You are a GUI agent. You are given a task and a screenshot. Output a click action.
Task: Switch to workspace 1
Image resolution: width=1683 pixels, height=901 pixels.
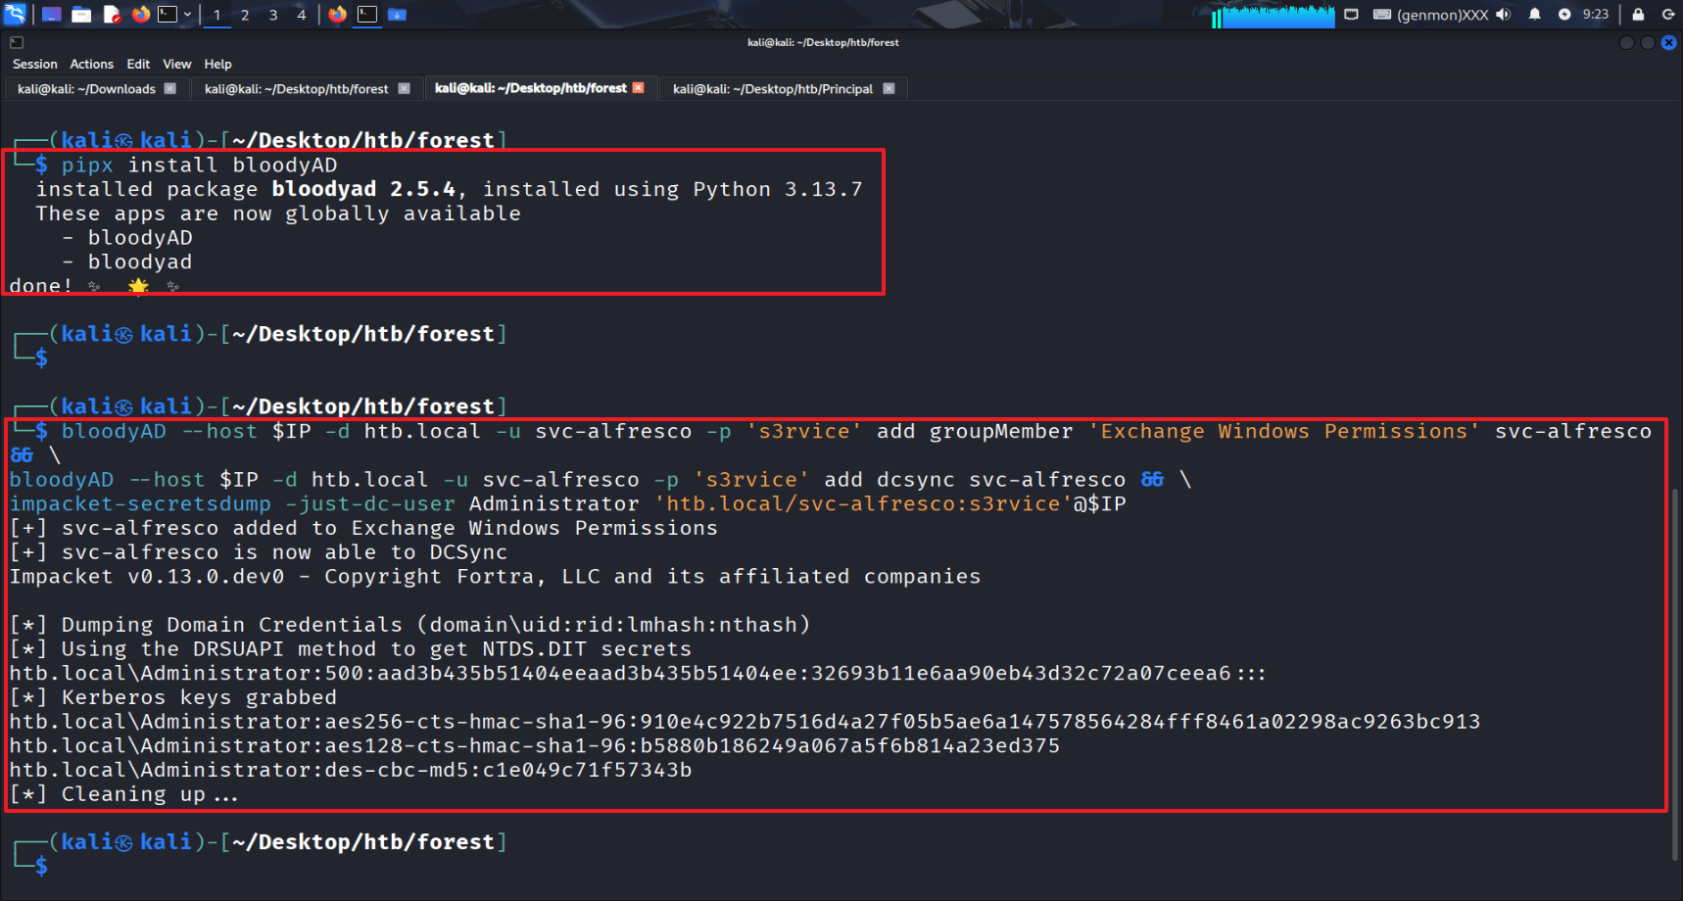(x=217, y=15)
